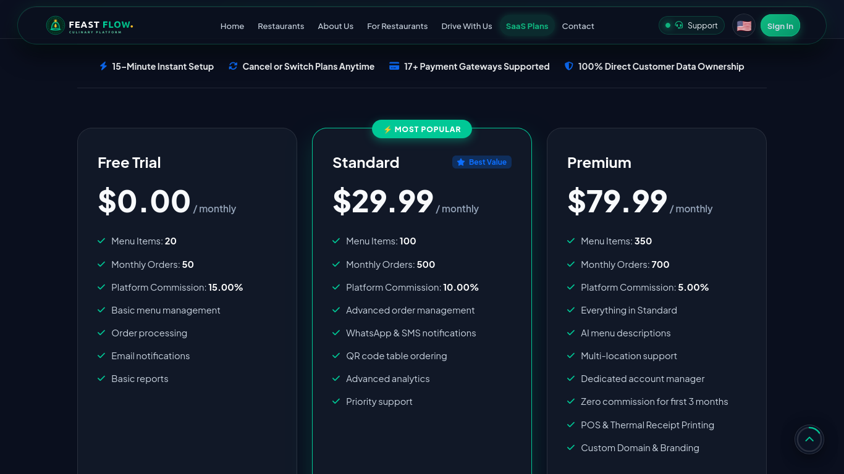
Task: Click checkmark beside Advanced analytics
Action: [336, 378]
